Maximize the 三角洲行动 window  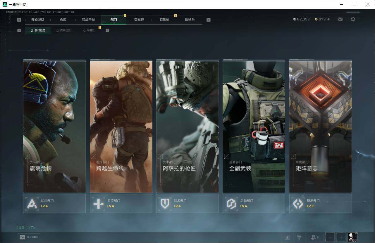(x=355, y=4)
